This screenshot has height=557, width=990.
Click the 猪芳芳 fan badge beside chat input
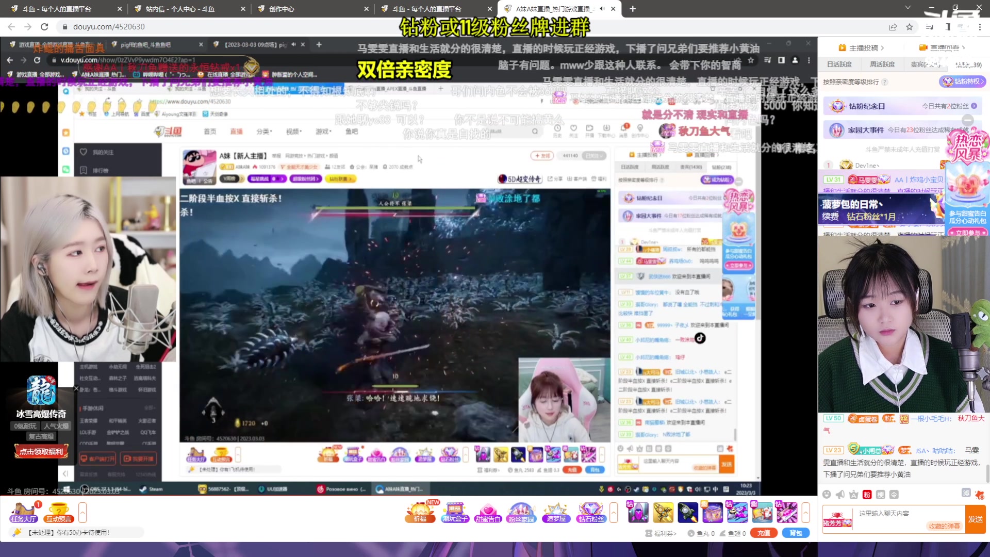pos(837,519)
